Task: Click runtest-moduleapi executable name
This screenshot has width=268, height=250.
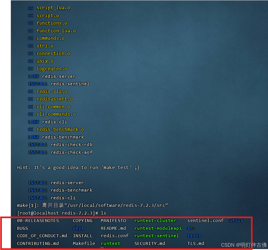Action: (x=158, y=228)
